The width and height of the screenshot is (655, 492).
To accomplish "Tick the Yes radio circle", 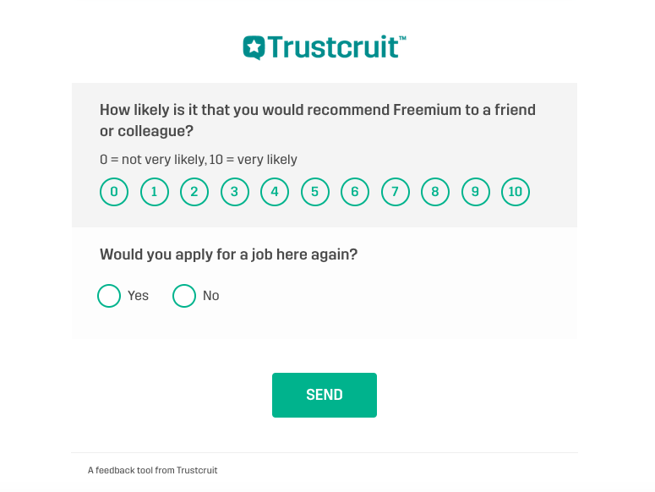I will pos(109,296).
